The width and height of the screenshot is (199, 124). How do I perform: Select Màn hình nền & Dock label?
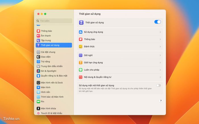(52, 83)
